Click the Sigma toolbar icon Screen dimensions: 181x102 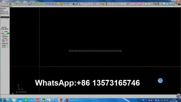(79, 4)
